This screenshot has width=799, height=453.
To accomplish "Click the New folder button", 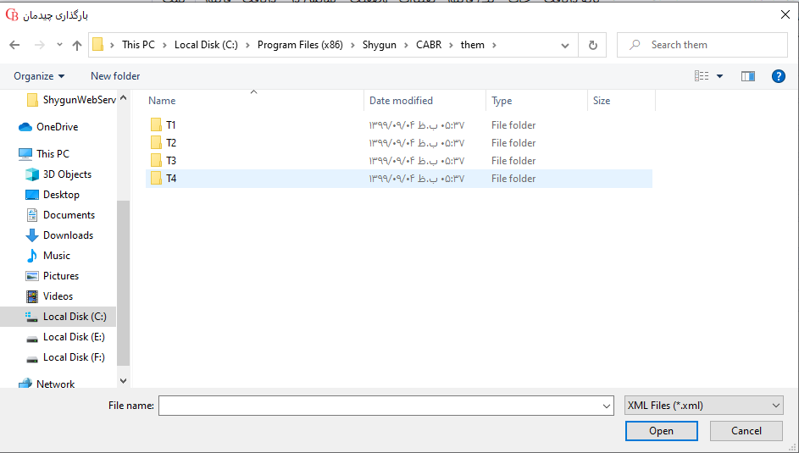I will pyautogui.click(x=115, y=76).
